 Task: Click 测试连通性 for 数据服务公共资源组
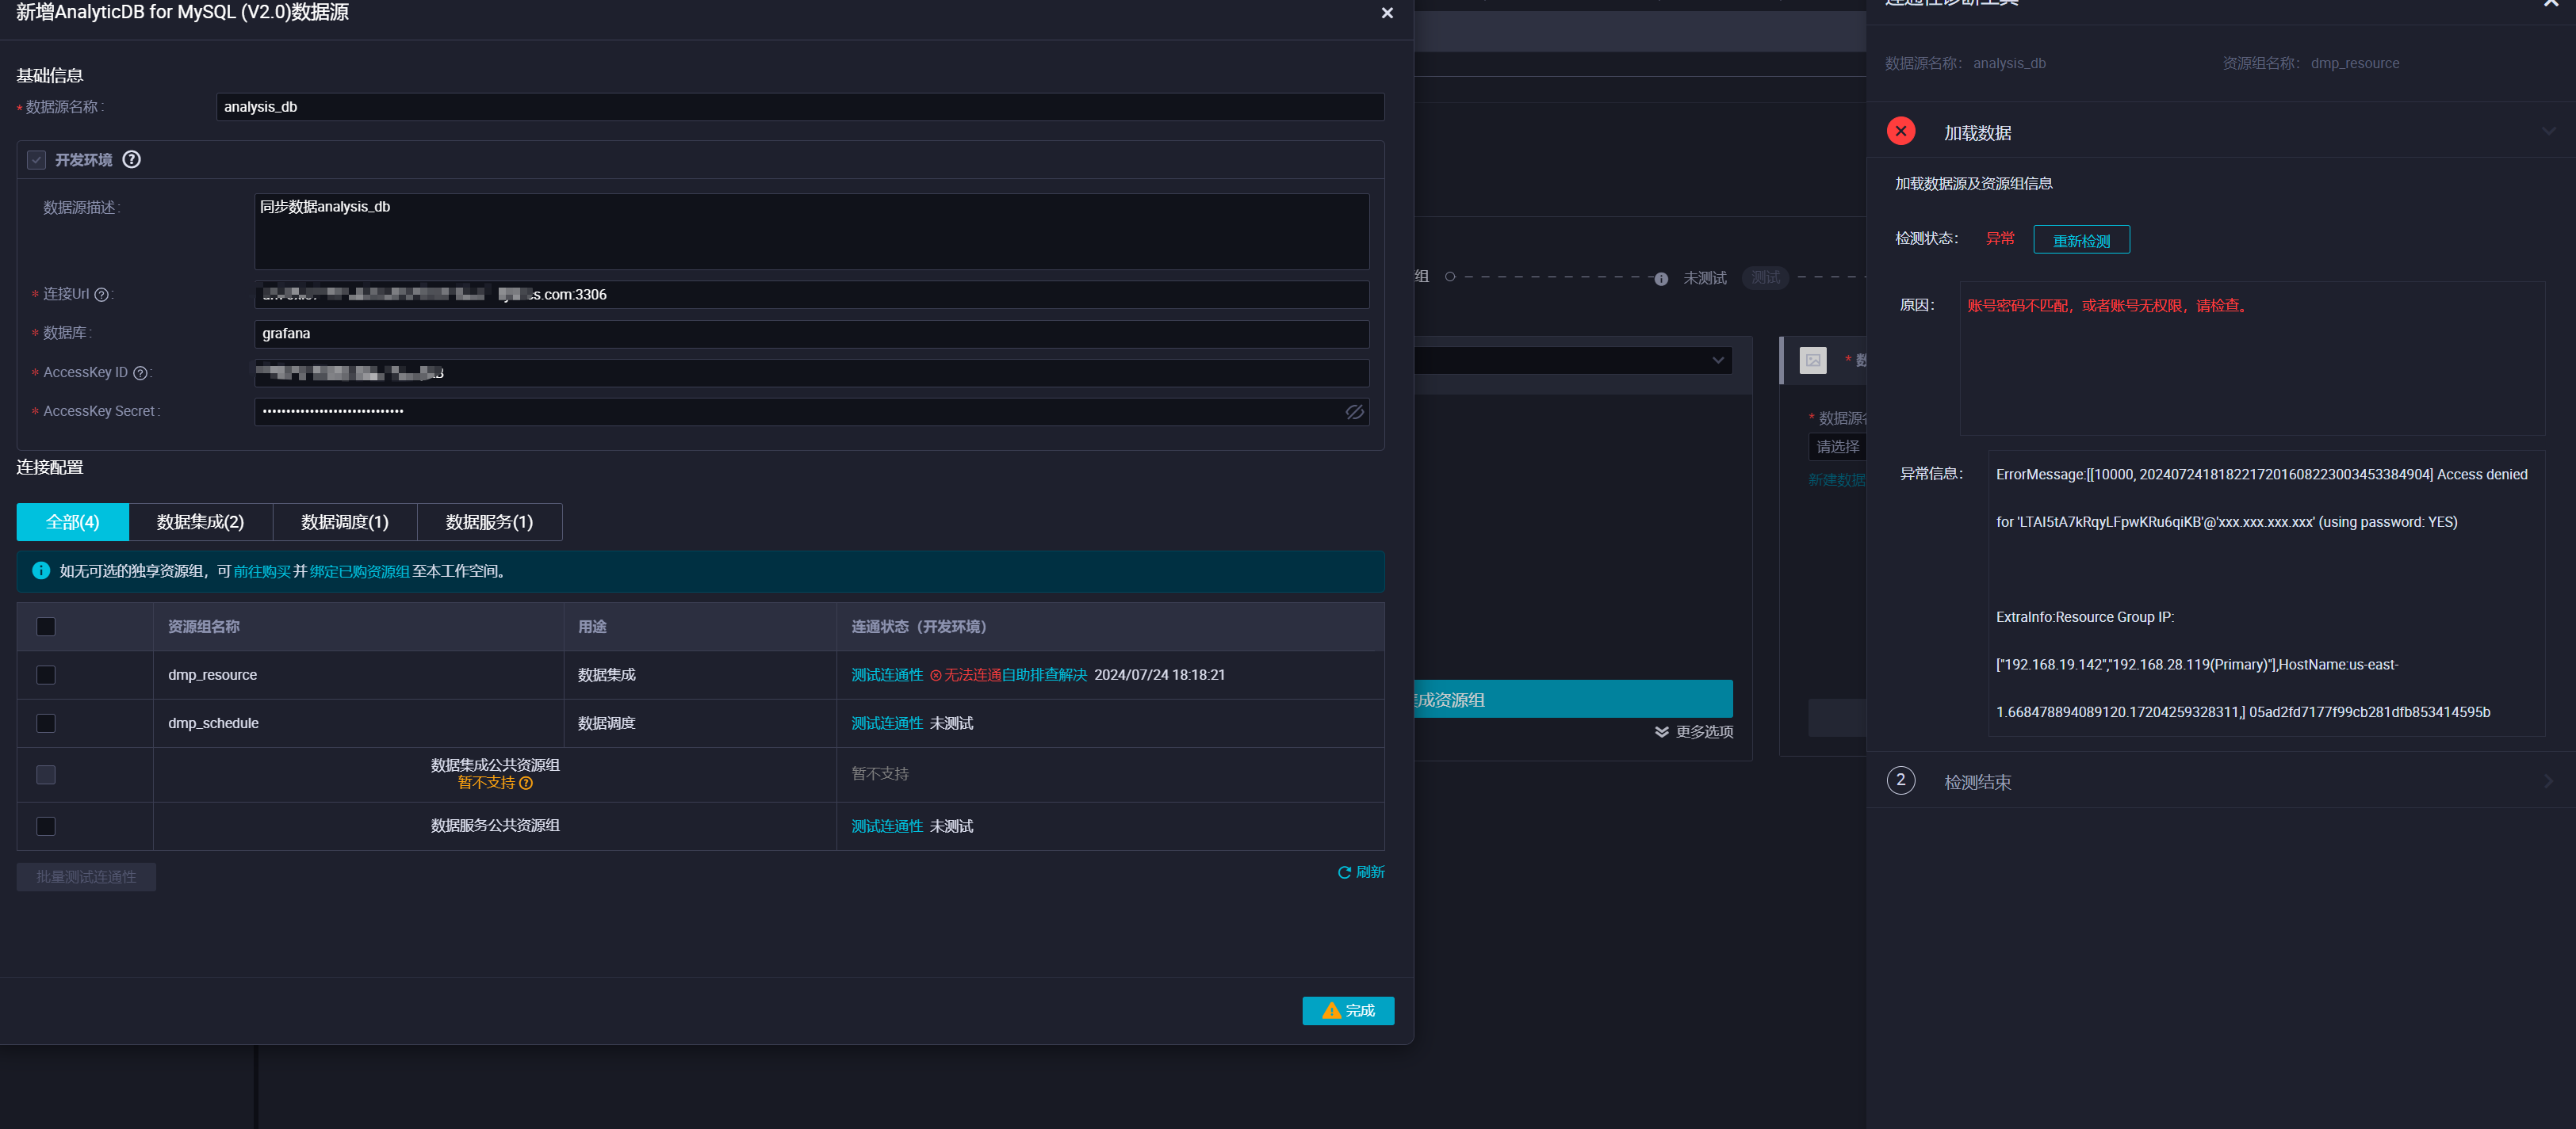887,826
